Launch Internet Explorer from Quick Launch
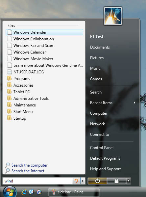 tap(24, 192)
